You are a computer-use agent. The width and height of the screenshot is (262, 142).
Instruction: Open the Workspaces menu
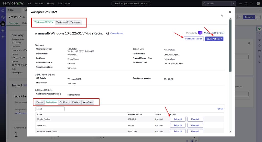64,3
